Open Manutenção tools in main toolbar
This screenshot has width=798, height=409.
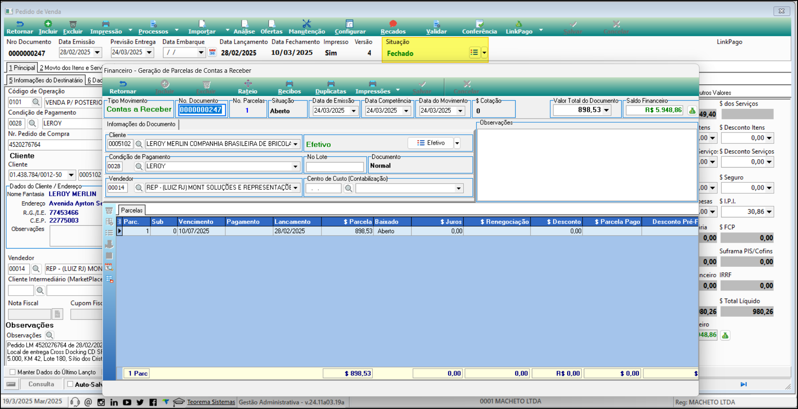[x=307, y=27]
